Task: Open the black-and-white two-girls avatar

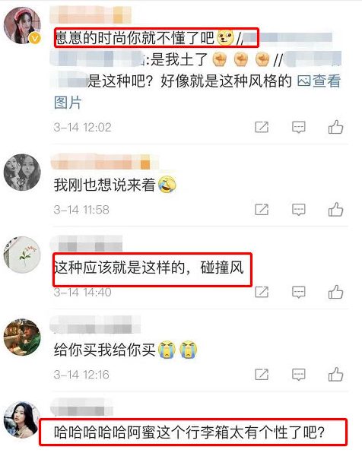Action: [x=22, y=173]
